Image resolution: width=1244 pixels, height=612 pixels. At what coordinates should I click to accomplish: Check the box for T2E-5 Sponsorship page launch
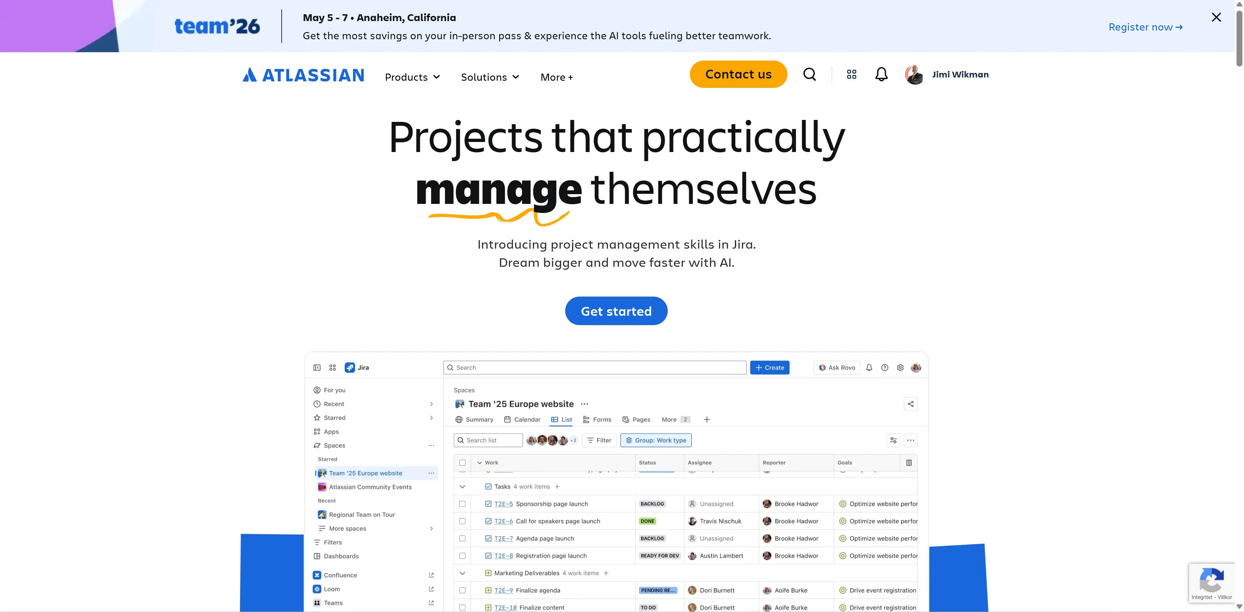462,503
